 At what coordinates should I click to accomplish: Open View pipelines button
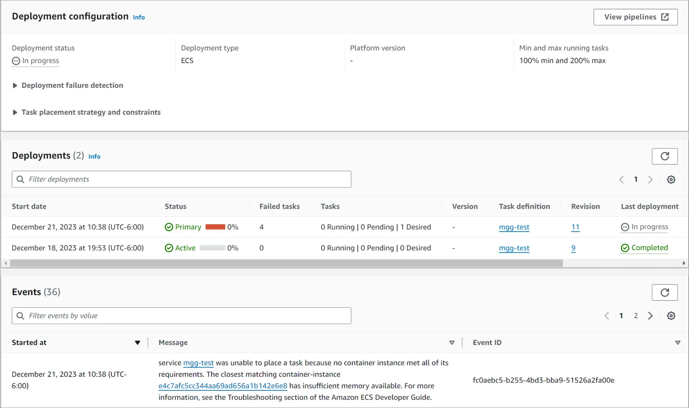[x=636, y=17]
